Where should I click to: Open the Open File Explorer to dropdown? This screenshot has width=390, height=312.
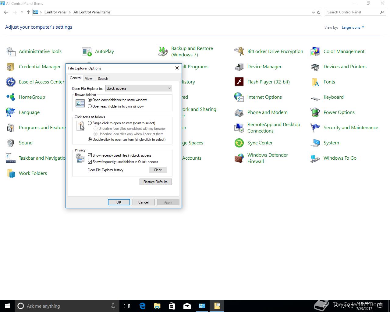click(139, 88)
